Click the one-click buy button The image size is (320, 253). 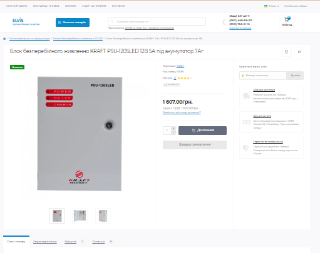pos(295,76)
